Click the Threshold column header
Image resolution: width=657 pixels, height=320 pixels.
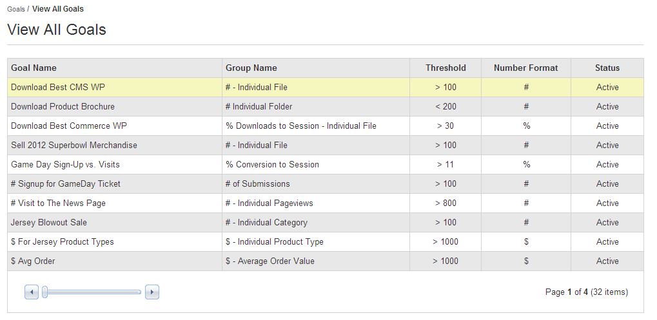point(446,68)
